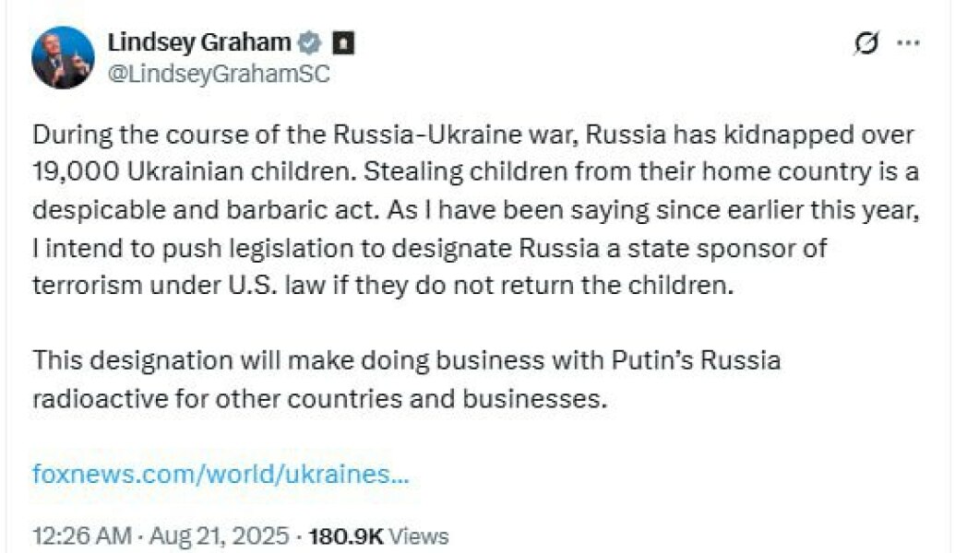Click the dark label icon beside the badge
Screen dimensions: 955x553
[x=341, y=40]
